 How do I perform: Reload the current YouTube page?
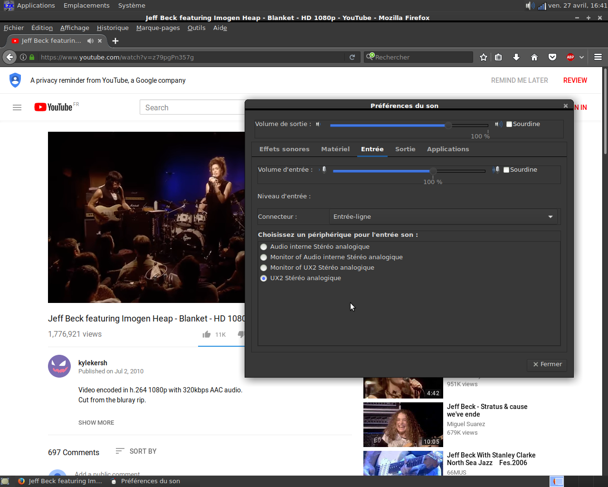(x=352, y=57)
